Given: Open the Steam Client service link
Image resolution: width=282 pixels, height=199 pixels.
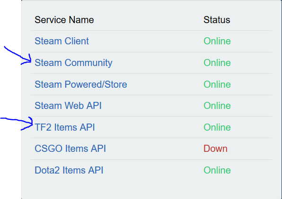Looking at the screenshot, I should pos(62,41).
